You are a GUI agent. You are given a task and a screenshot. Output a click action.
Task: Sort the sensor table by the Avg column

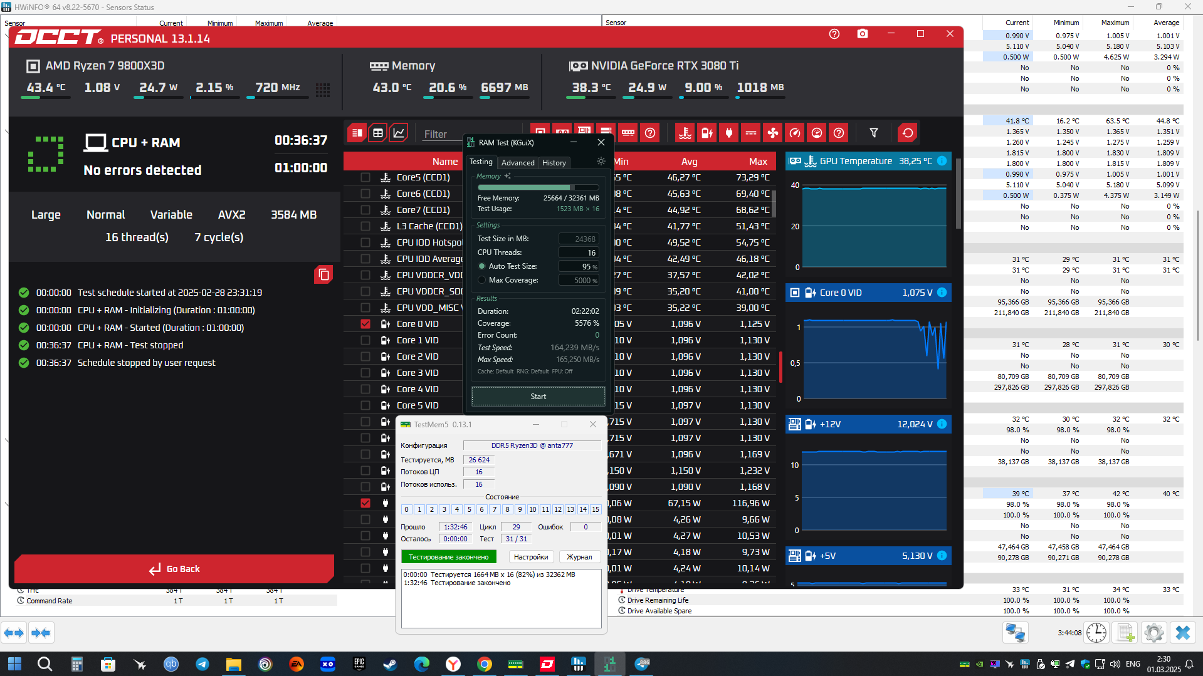tap(690, 162)
